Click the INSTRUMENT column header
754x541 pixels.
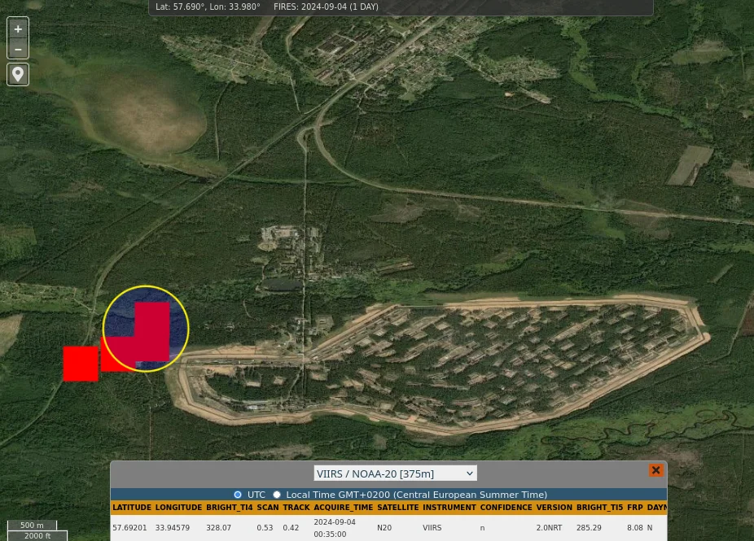449,508
